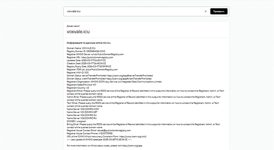Screen dimensions: 274x150
Task: Clear the domain search field with X
Action: pos(205,11)
